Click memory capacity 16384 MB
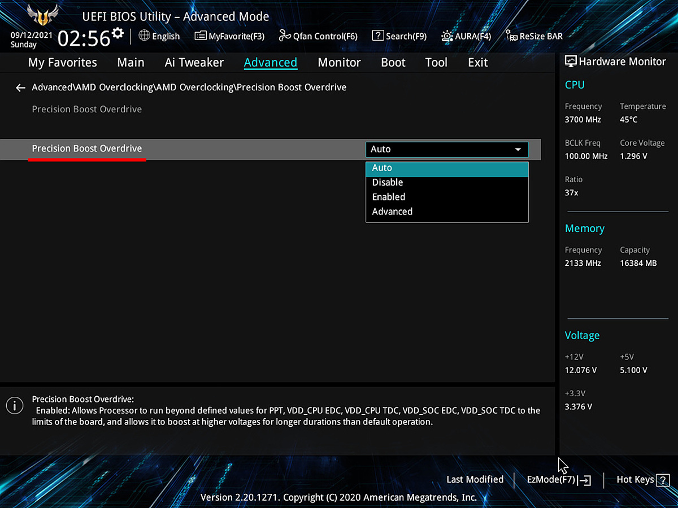The height and width of the screenshot is (508, 678). [x=638, y=264]
